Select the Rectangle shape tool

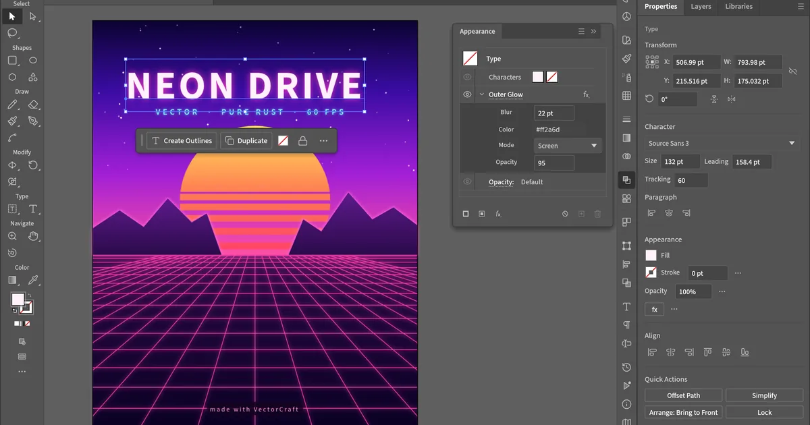pyautogui.click(x=12, y=60)
